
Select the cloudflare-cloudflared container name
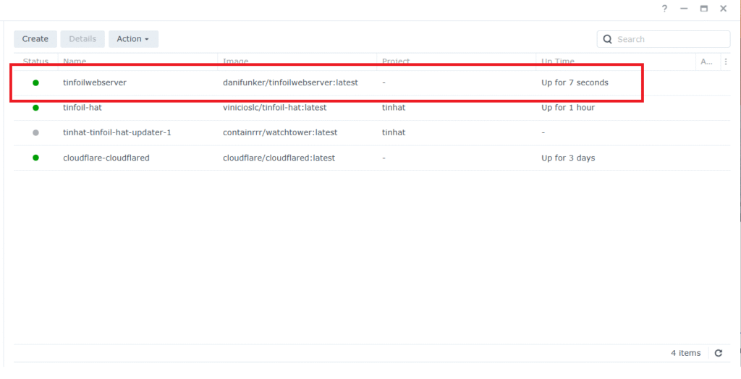click(106, 158)
